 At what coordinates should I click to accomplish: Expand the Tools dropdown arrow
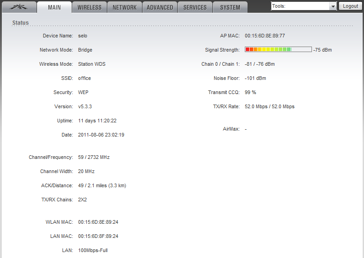tap(333, 6)
